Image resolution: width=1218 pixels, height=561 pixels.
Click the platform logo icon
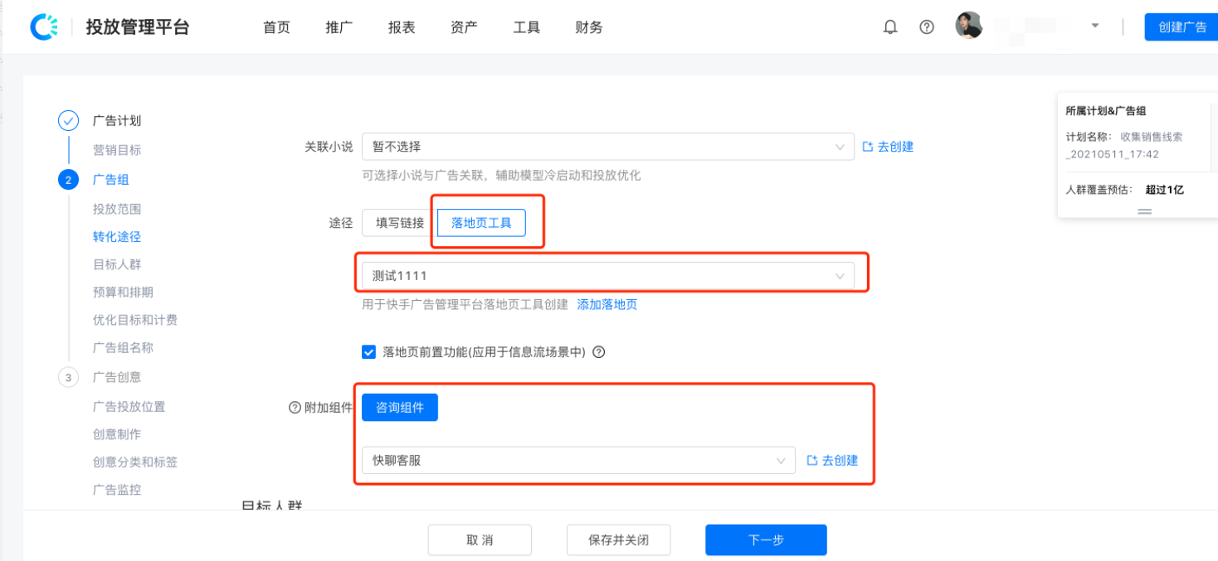[x=44, y=27]
